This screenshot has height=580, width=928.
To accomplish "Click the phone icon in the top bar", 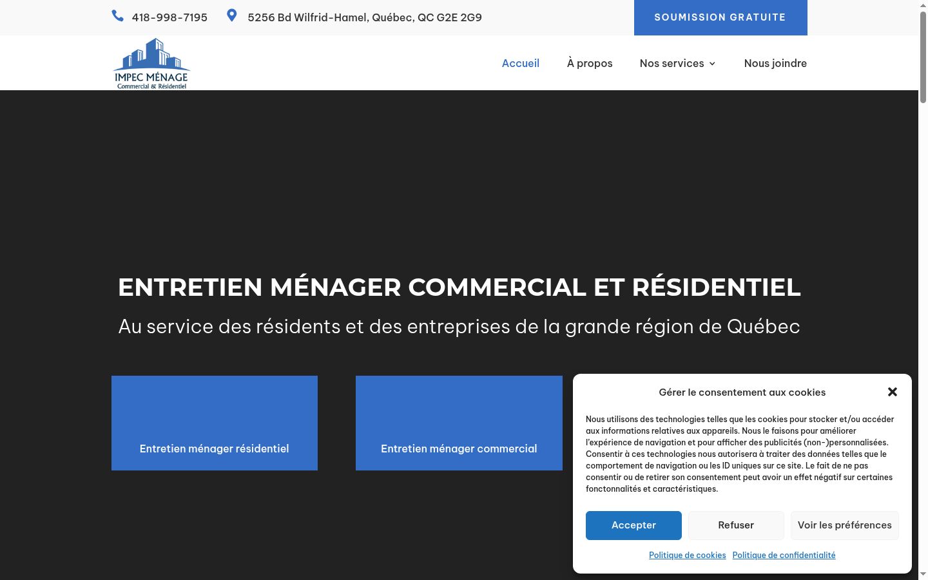I will pos(117,16).
